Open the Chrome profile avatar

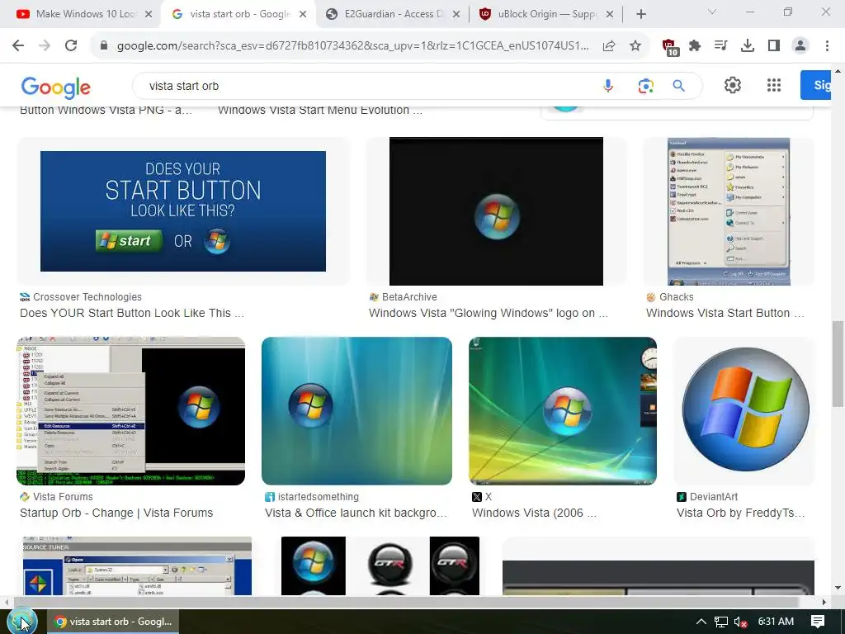coord(800,46)
